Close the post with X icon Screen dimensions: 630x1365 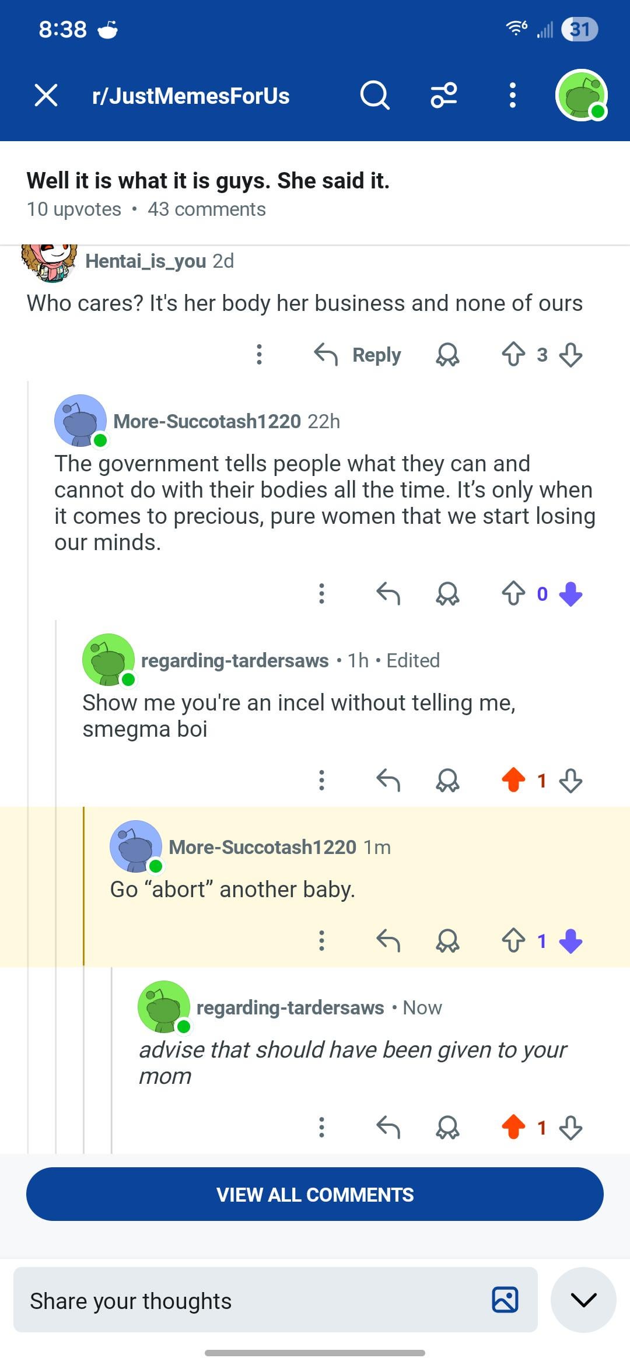[46, 95]
